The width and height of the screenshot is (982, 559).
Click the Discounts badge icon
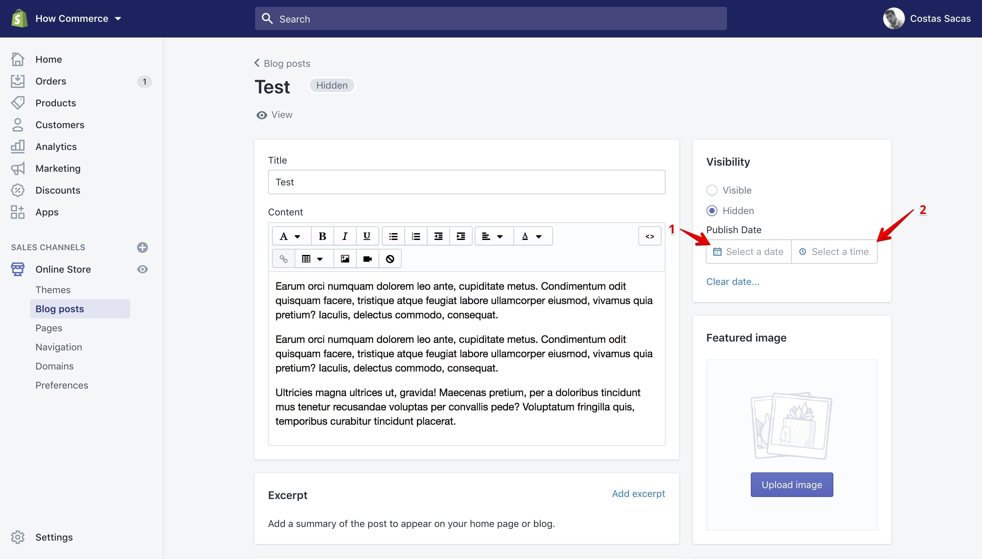(x=18, y=190)
